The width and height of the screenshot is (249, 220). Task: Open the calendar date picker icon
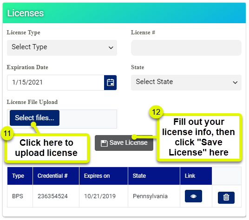pyautogui.click(x=110, y=83)
